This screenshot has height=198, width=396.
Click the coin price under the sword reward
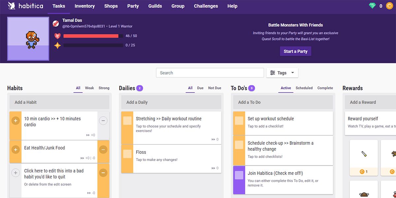pos(364,172)
